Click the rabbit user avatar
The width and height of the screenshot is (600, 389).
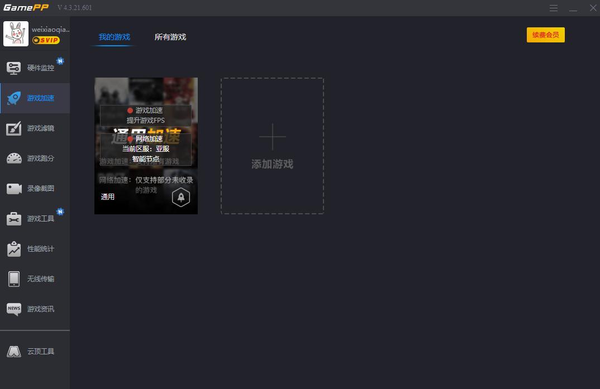click(16, 33)
